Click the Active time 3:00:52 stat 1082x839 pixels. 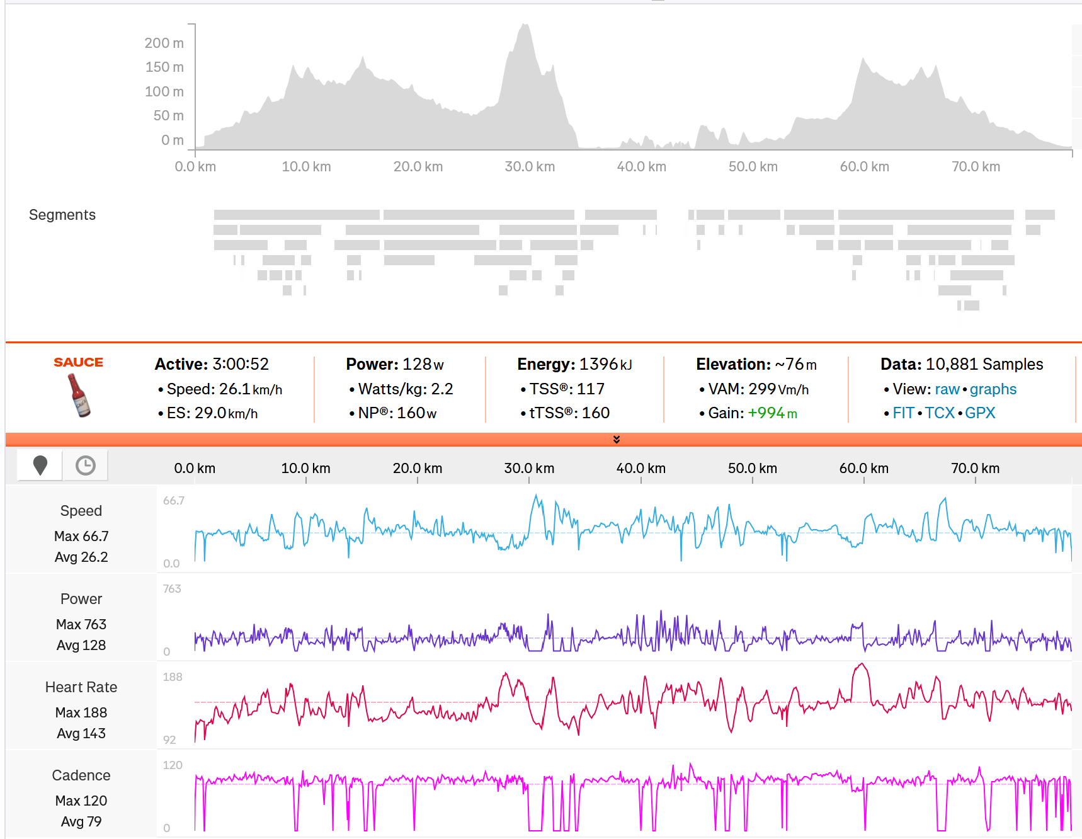tap(212, 364)
